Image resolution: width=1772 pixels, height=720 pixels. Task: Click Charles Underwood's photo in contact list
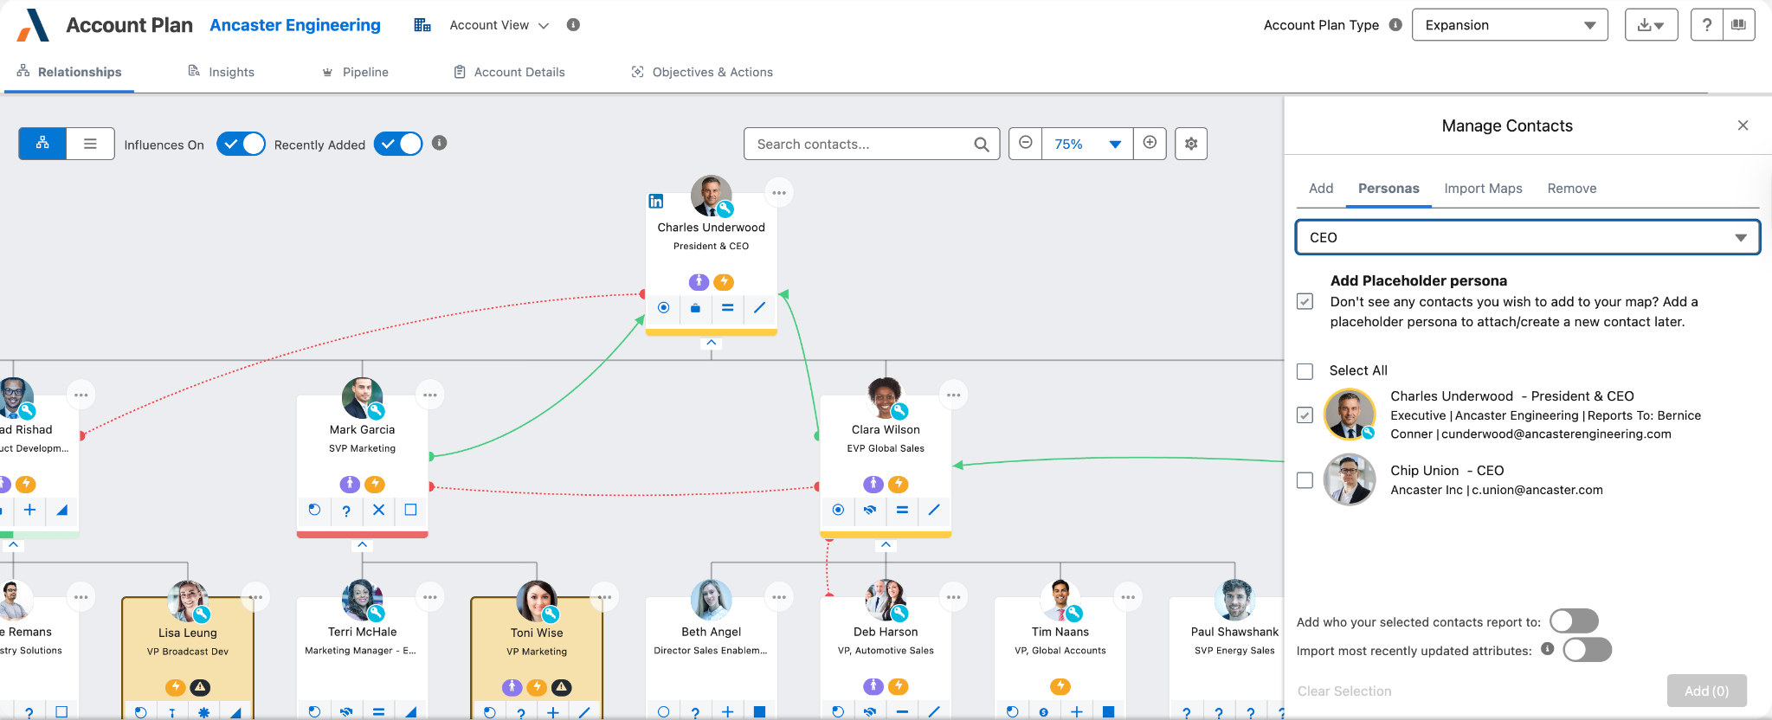tap(1350, 415)
